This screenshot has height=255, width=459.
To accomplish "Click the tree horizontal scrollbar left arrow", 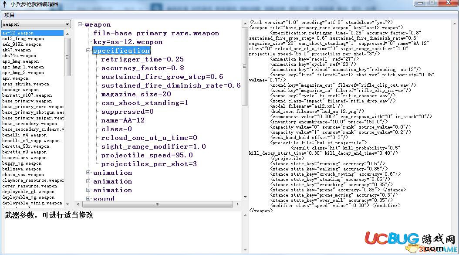I will [x=78, y=204].
